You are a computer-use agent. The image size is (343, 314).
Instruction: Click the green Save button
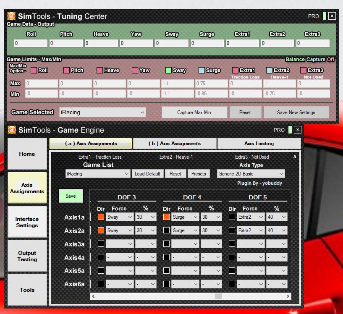click(x=71, y=196)
